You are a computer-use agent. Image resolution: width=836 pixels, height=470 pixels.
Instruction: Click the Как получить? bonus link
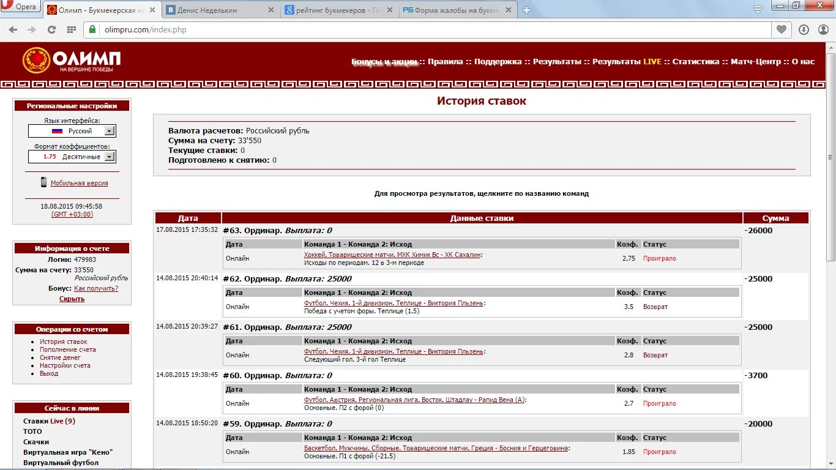click(96, 288)
